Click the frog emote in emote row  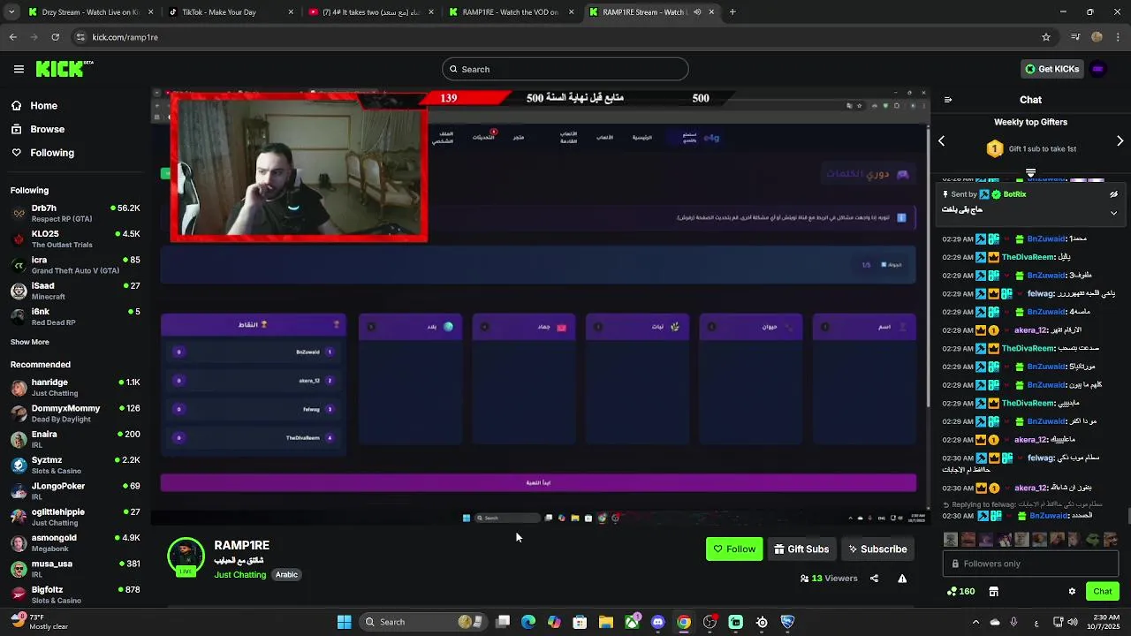click(x=1093, y=539)
